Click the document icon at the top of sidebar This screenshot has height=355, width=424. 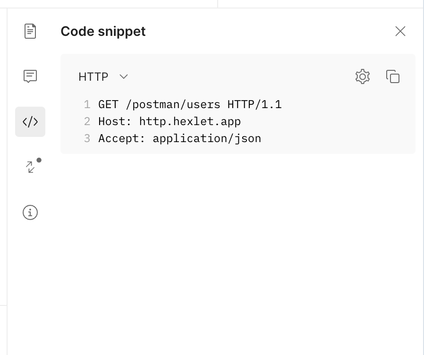(x=30, y=31)
